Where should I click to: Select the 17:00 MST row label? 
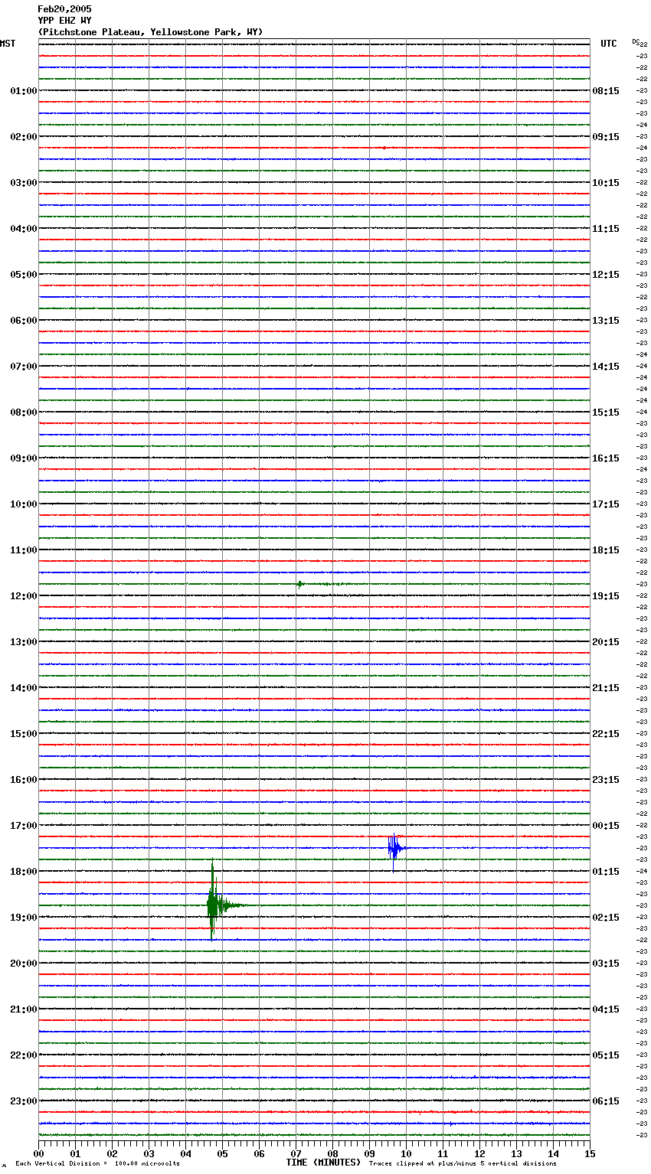click(23, 825)
